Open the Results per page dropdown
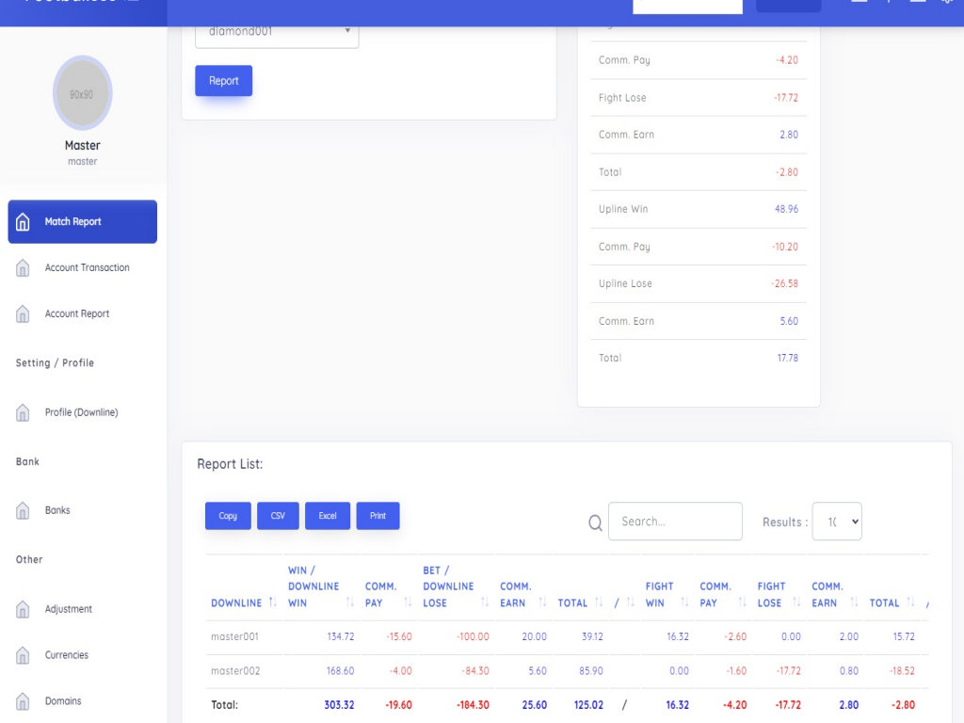Image resolution: width=964 pixels, height=723 pixels. (836, 522)
